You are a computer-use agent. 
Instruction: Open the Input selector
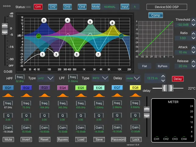[x=125, y=7]
